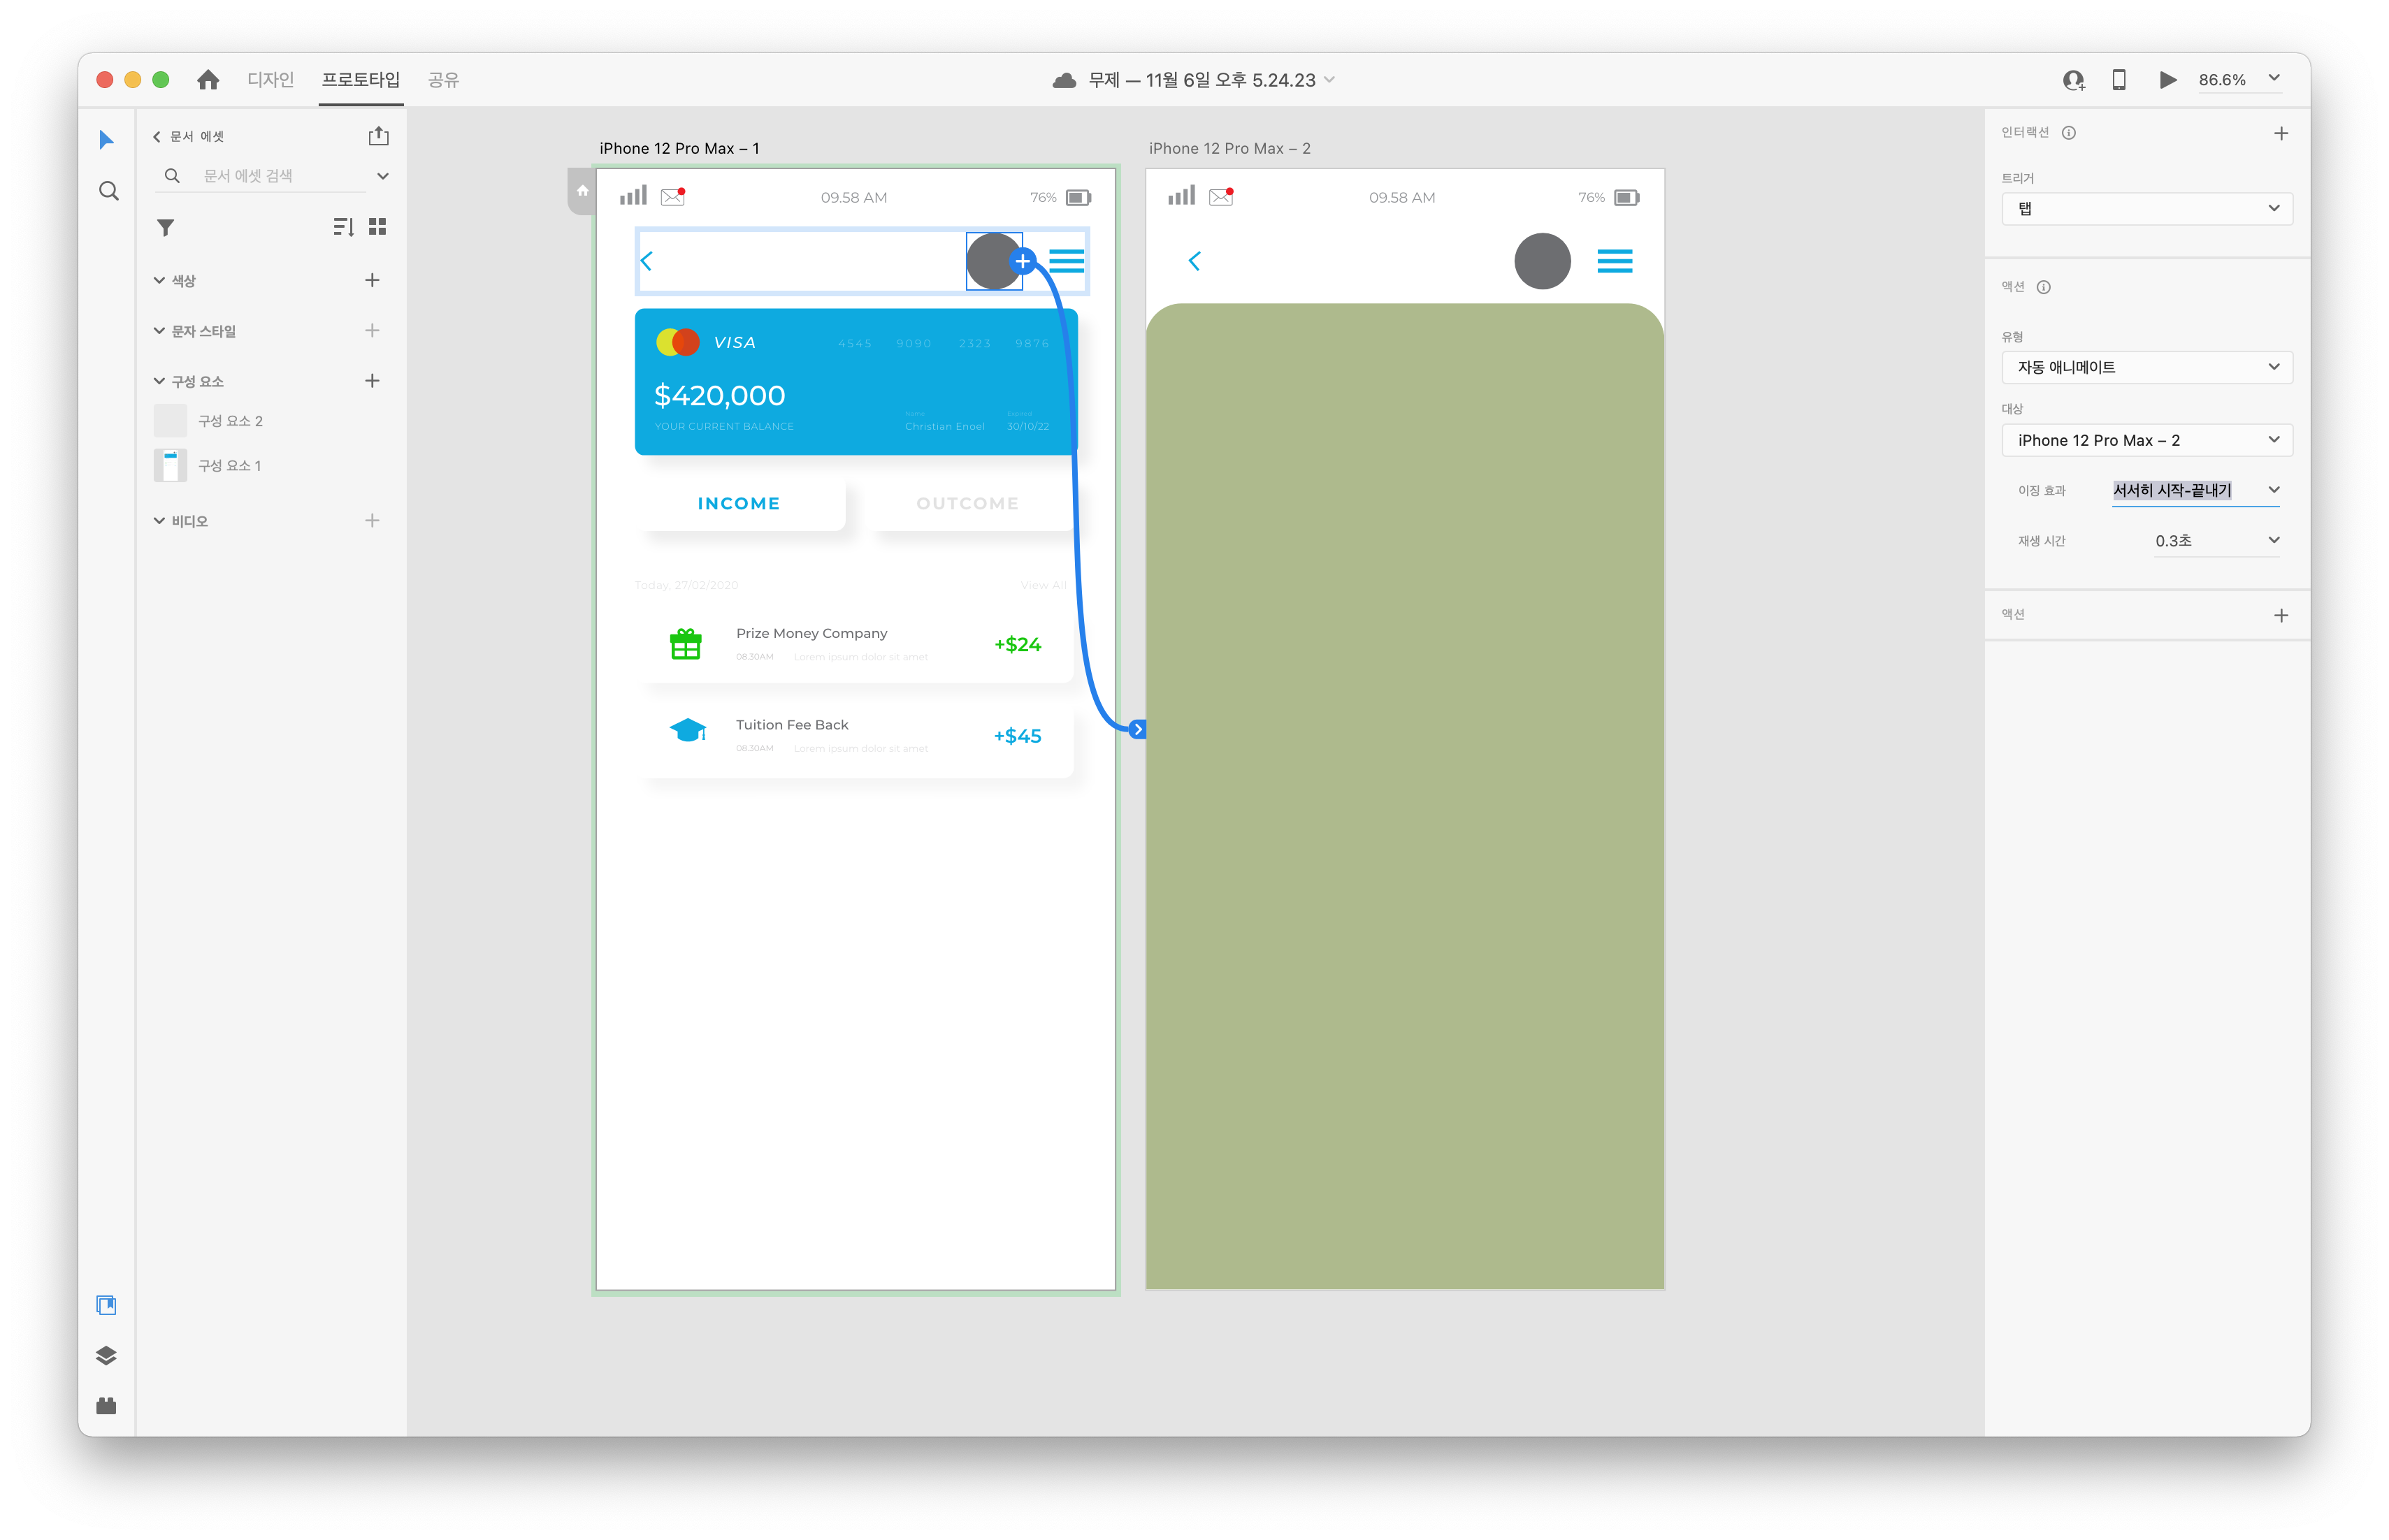Open the 트리거 dropdown showing 탭
The height and width of the screenshot is (1540, 2389).
(x=2146, y=209)
